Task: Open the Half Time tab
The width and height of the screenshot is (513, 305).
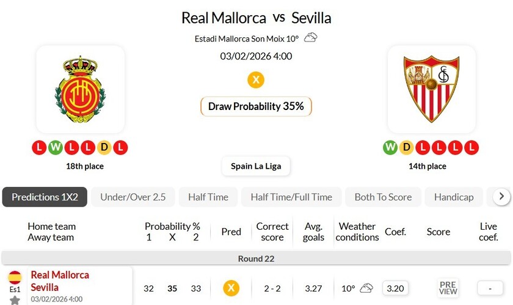Action: pos(208,197)
